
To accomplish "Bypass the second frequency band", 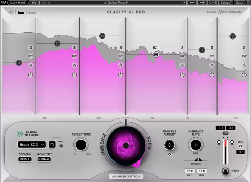I will [x=74, y=56].
